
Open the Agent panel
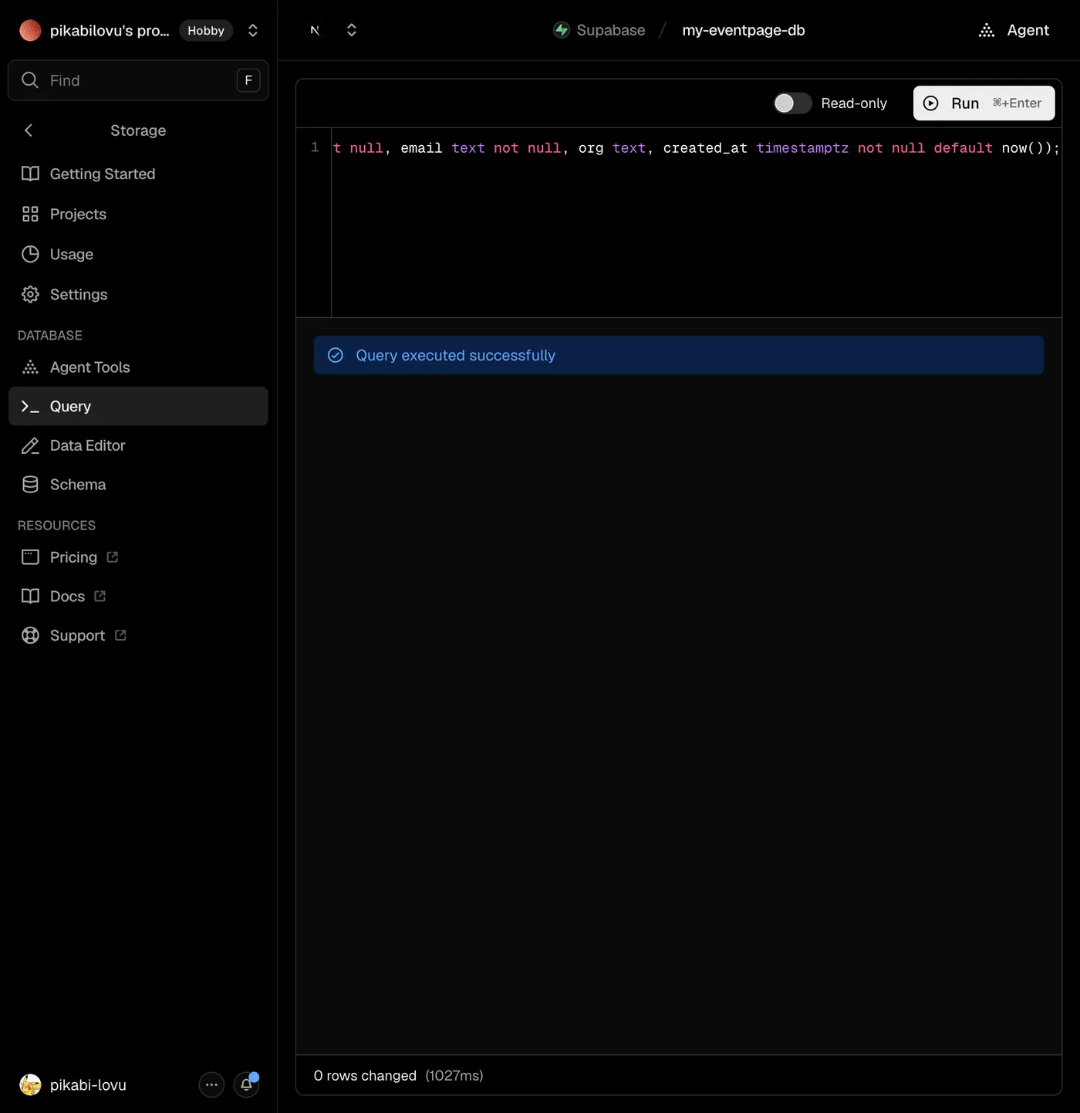1014,30
